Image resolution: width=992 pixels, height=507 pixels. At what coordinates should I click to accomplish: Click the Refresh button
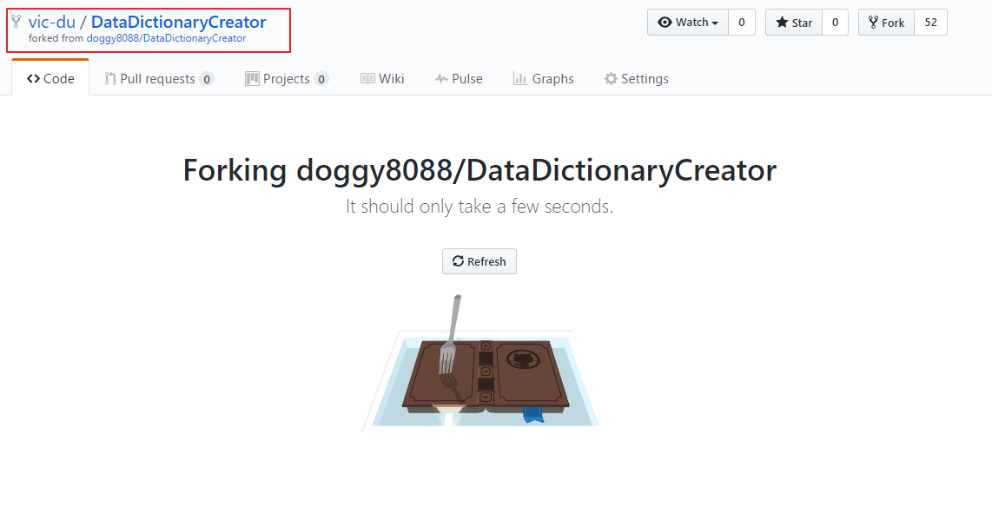tap(479, 261)
